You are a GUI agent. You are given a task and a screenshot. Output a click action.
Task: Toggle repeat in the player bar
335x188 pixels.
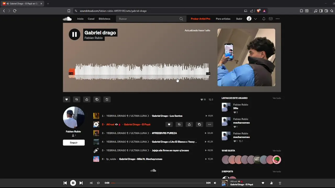pos(98,183)
